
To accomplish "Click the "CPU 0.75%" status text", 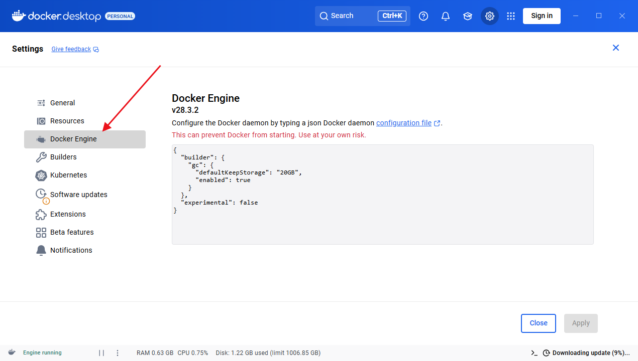I will (193, 353).
